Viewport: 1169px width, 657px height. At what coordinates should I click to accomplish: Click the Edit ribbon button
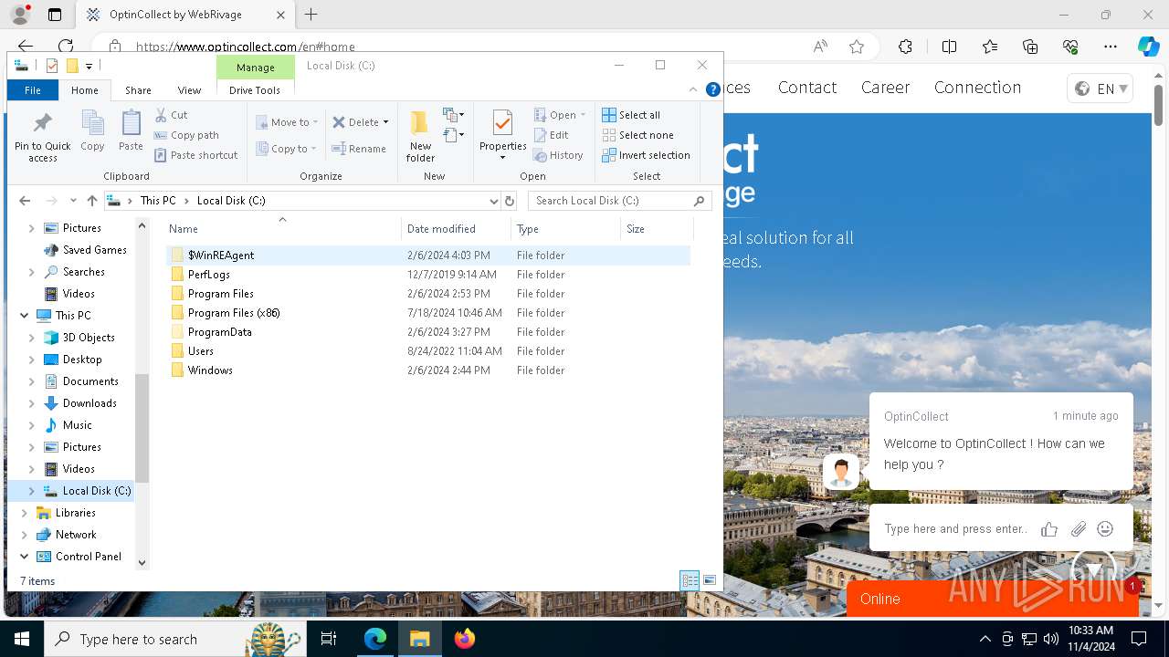(551, 135)
